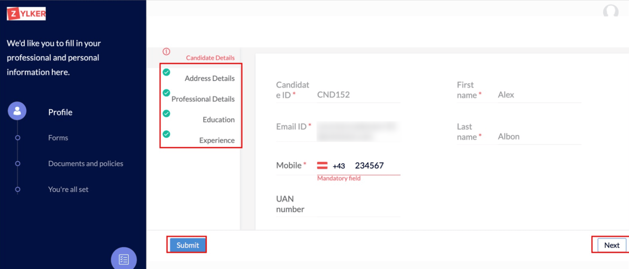
Task: Click the green checkmark beside Professional Details
Action: coord(166,93)
